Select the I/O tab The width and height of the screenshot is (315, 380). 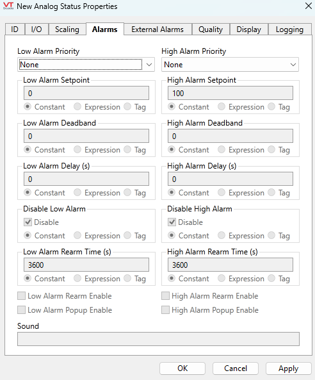click(36, 29)
